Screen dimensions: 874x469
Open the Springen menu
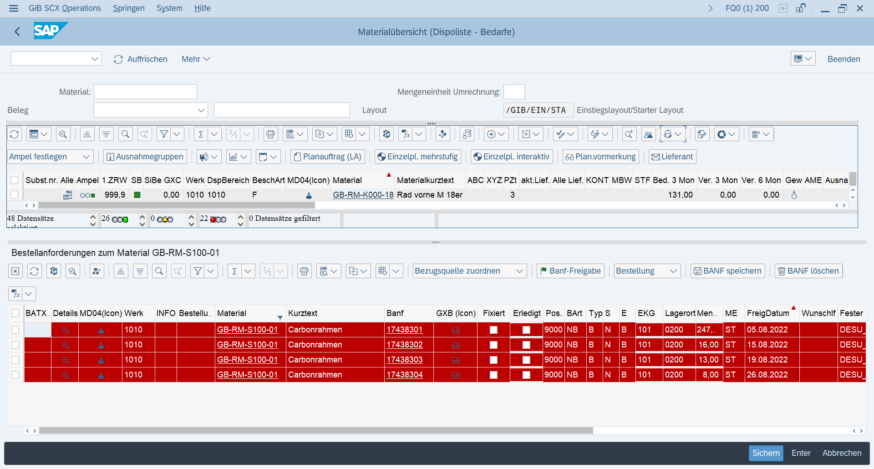128,8
